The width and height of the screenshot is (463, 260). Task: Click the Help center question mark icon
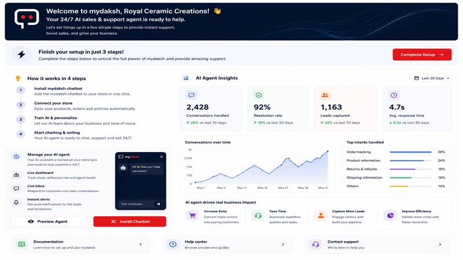(172, 244)
